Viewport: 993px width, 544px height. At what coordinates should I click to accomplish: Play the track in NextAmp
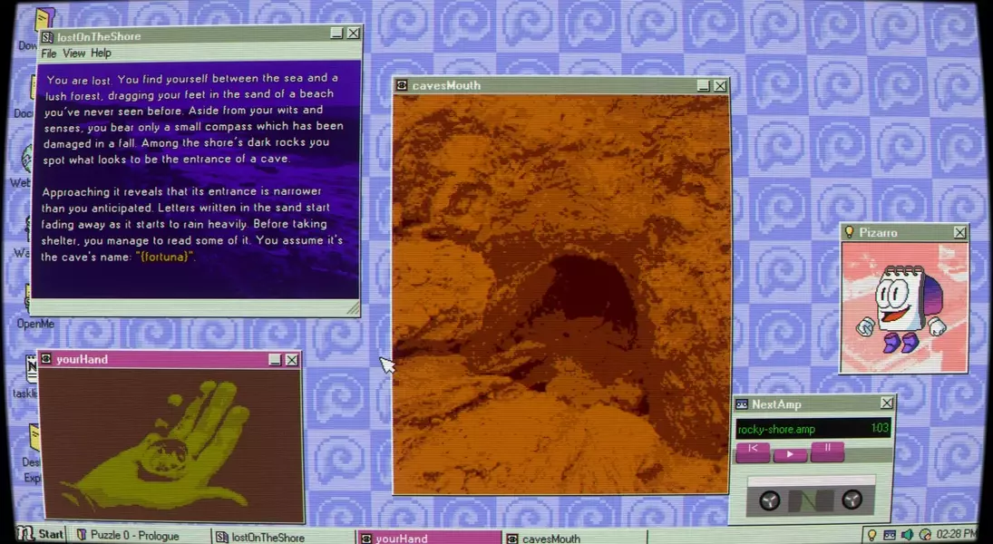(x=790, y=454)
